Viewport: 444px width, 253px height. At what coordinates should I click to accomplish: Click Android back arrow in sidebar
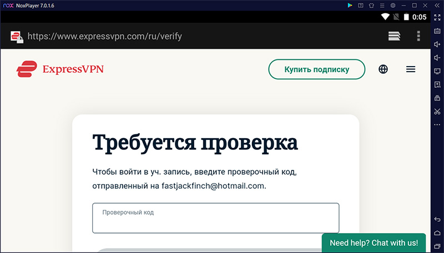(437, 219)
